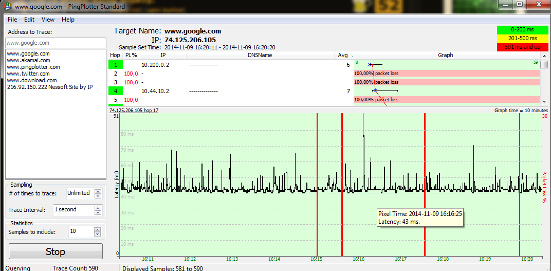Decrease the number of times to trace
This screenshot has width=551, height=271.
98,196
